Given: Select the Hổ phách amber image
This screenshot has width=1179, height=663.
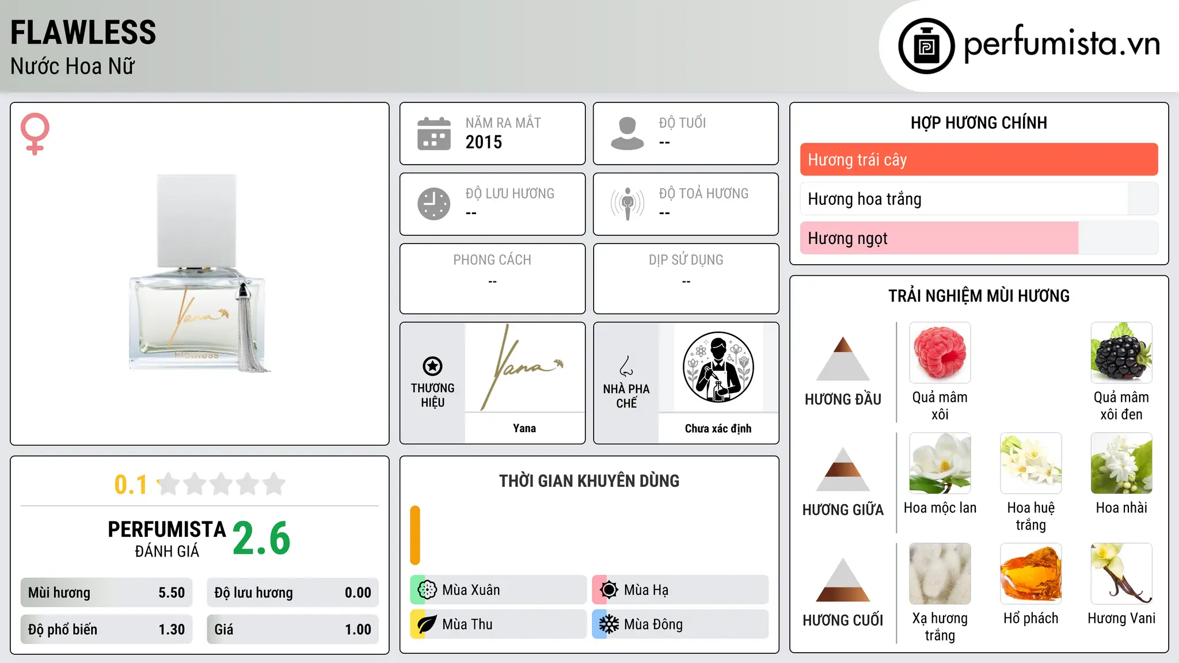Looking at the screenshot, I should (1031, 574).
